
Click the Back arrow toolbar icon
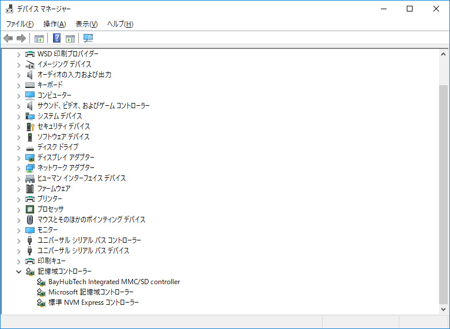8,38
